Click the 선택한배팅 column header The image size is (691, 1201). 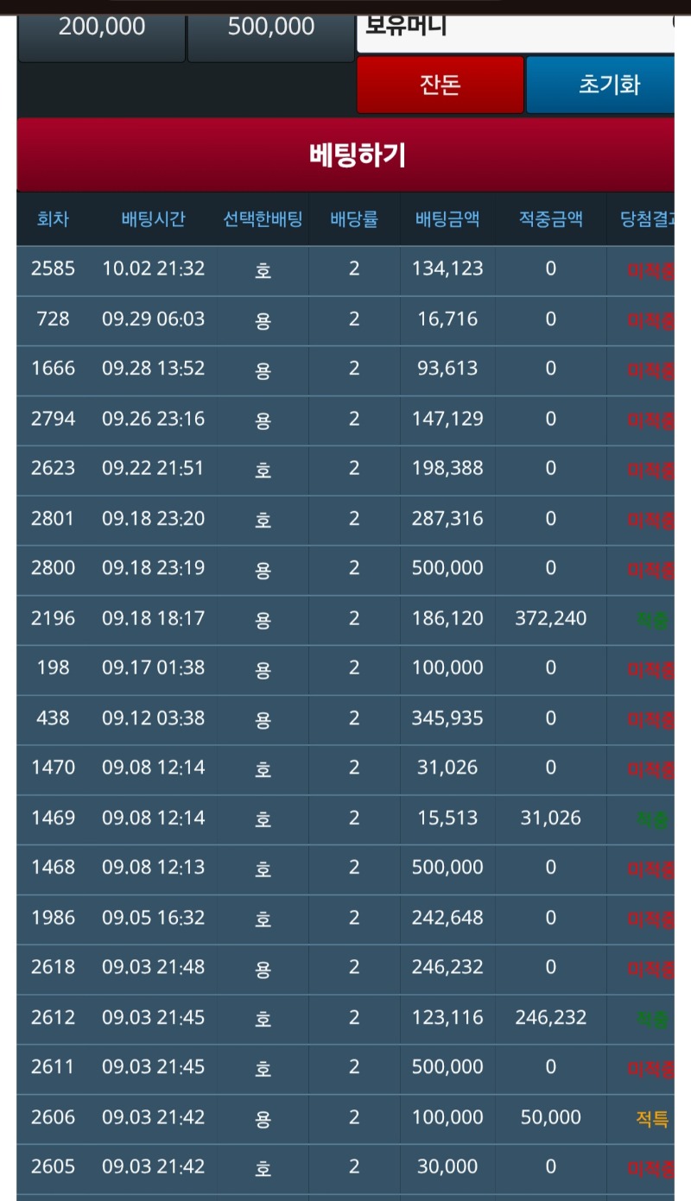click(x=263, y=219)
